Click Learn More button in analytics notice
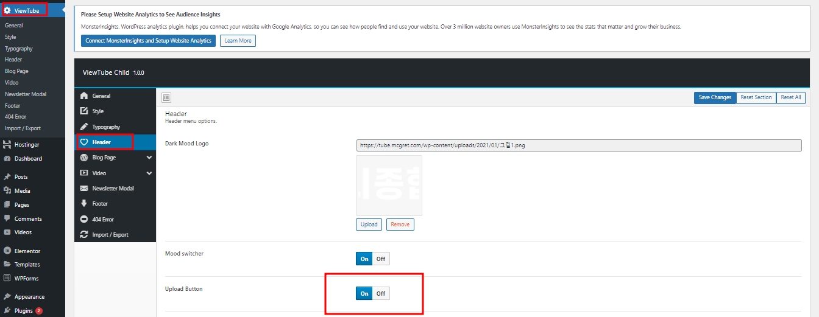 pyautogui.click(x=238, y=41)
